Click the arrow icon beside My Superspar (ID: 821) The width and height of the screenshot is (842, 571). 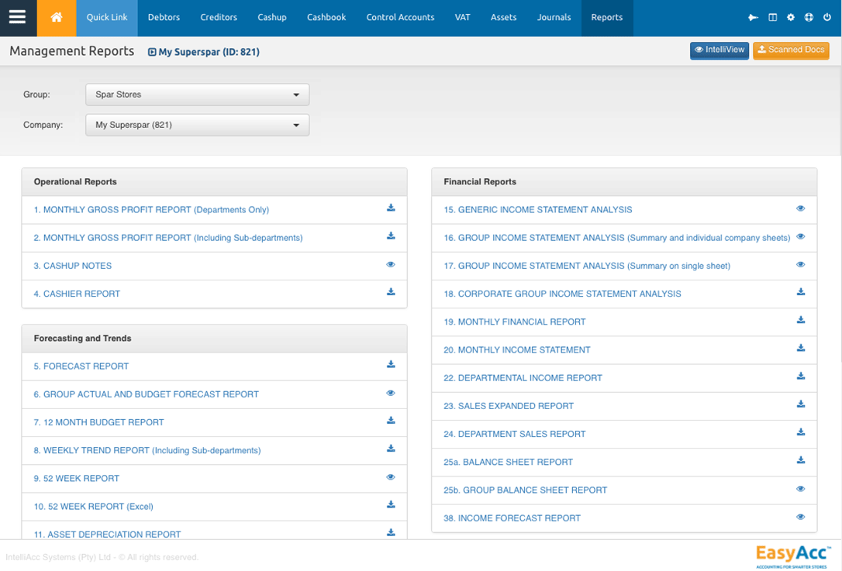pyautogui.click(x=152, y=52)
